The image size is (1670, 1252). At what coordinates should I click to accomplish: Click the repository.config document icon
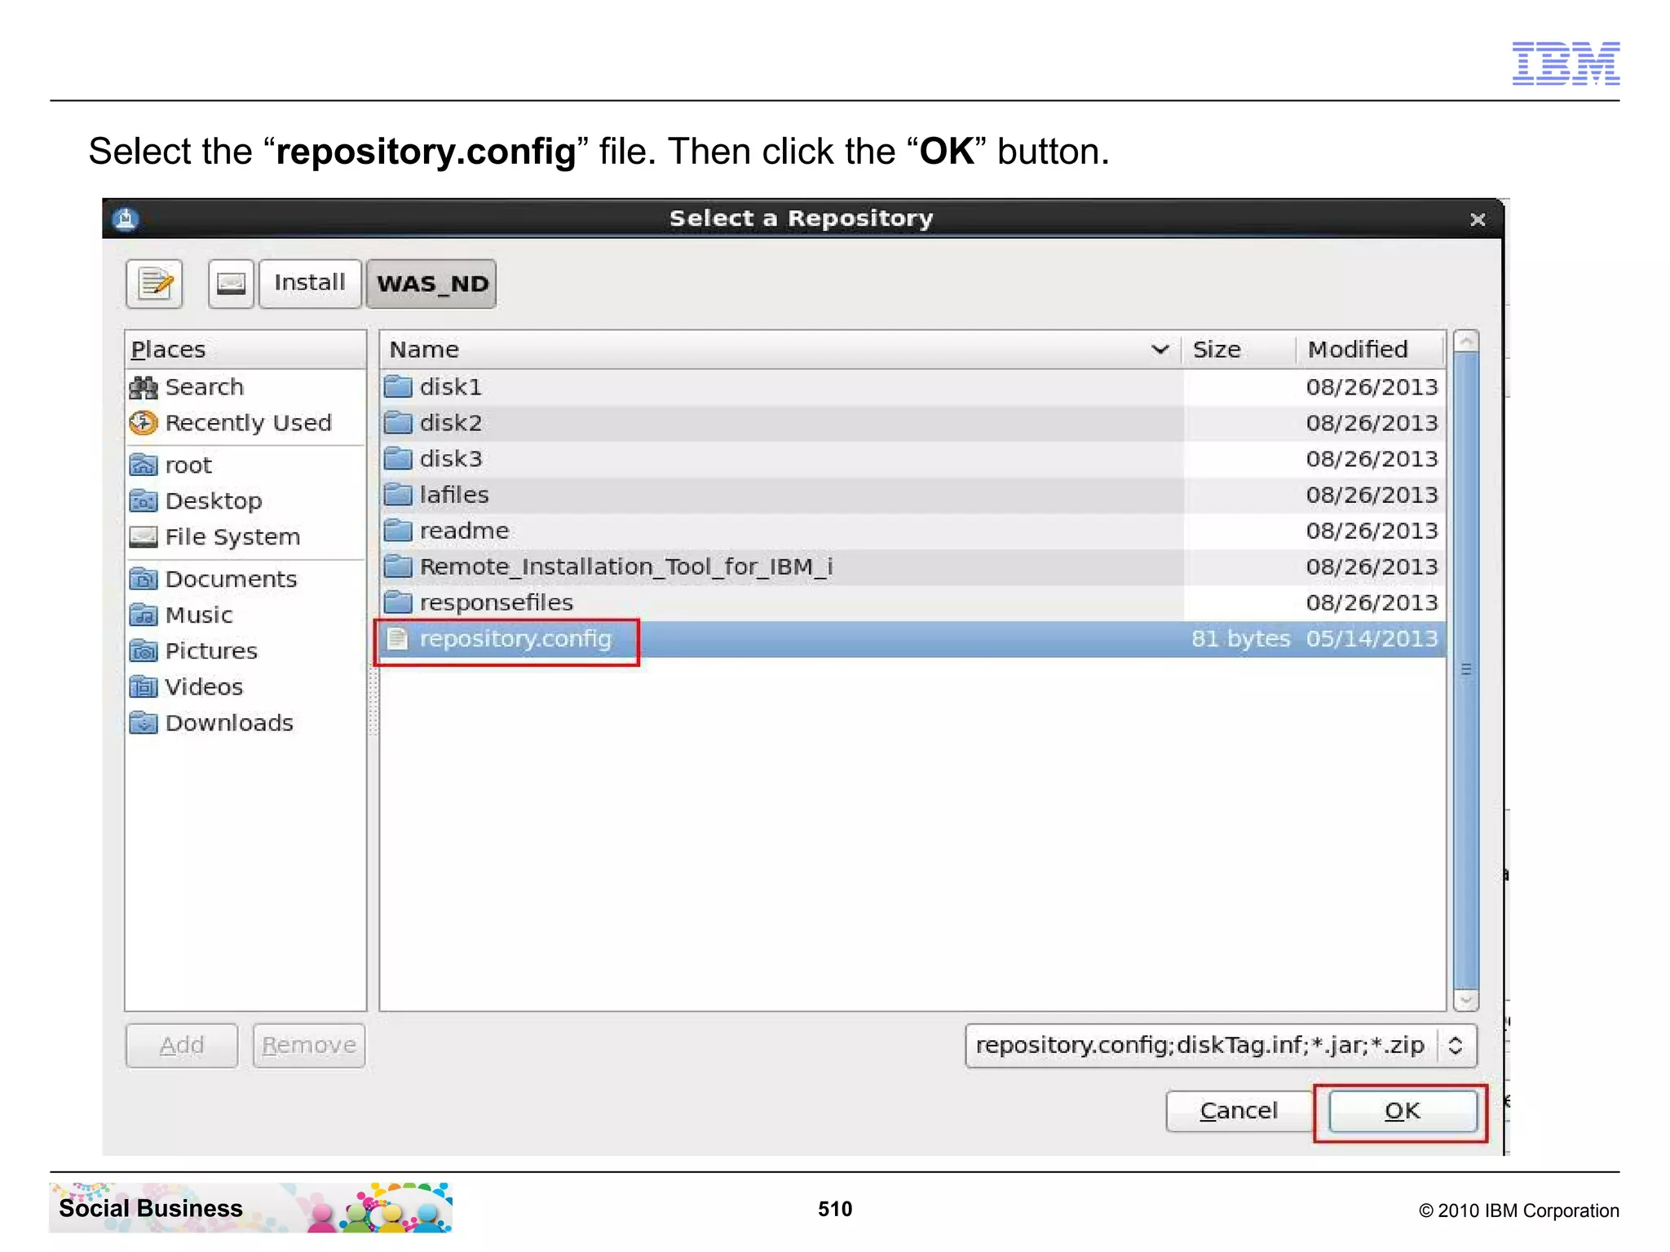tap(397, 639)
